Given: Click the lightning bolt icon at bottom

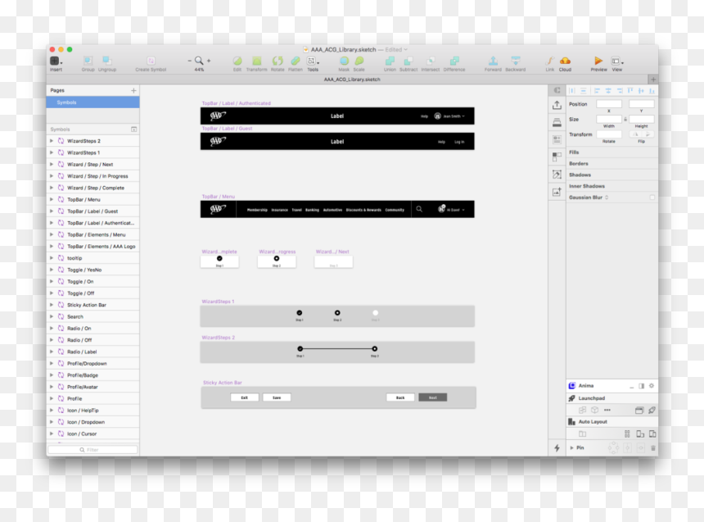Looking at the screenshot, I should tap(557, 447).
